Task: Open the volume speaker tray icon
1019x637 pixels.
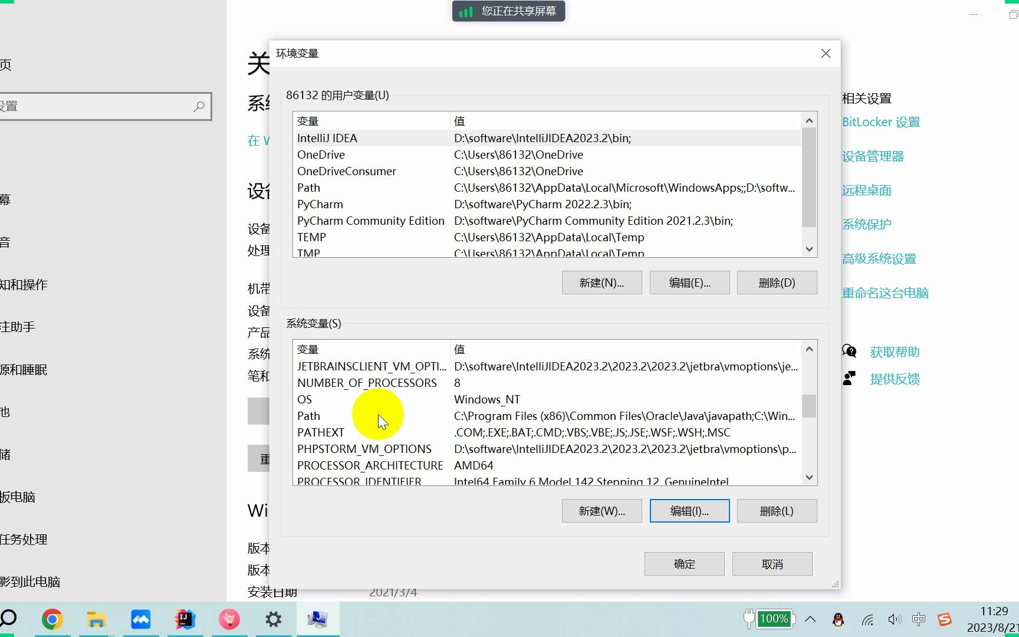Action: click(x=895, y=619)
